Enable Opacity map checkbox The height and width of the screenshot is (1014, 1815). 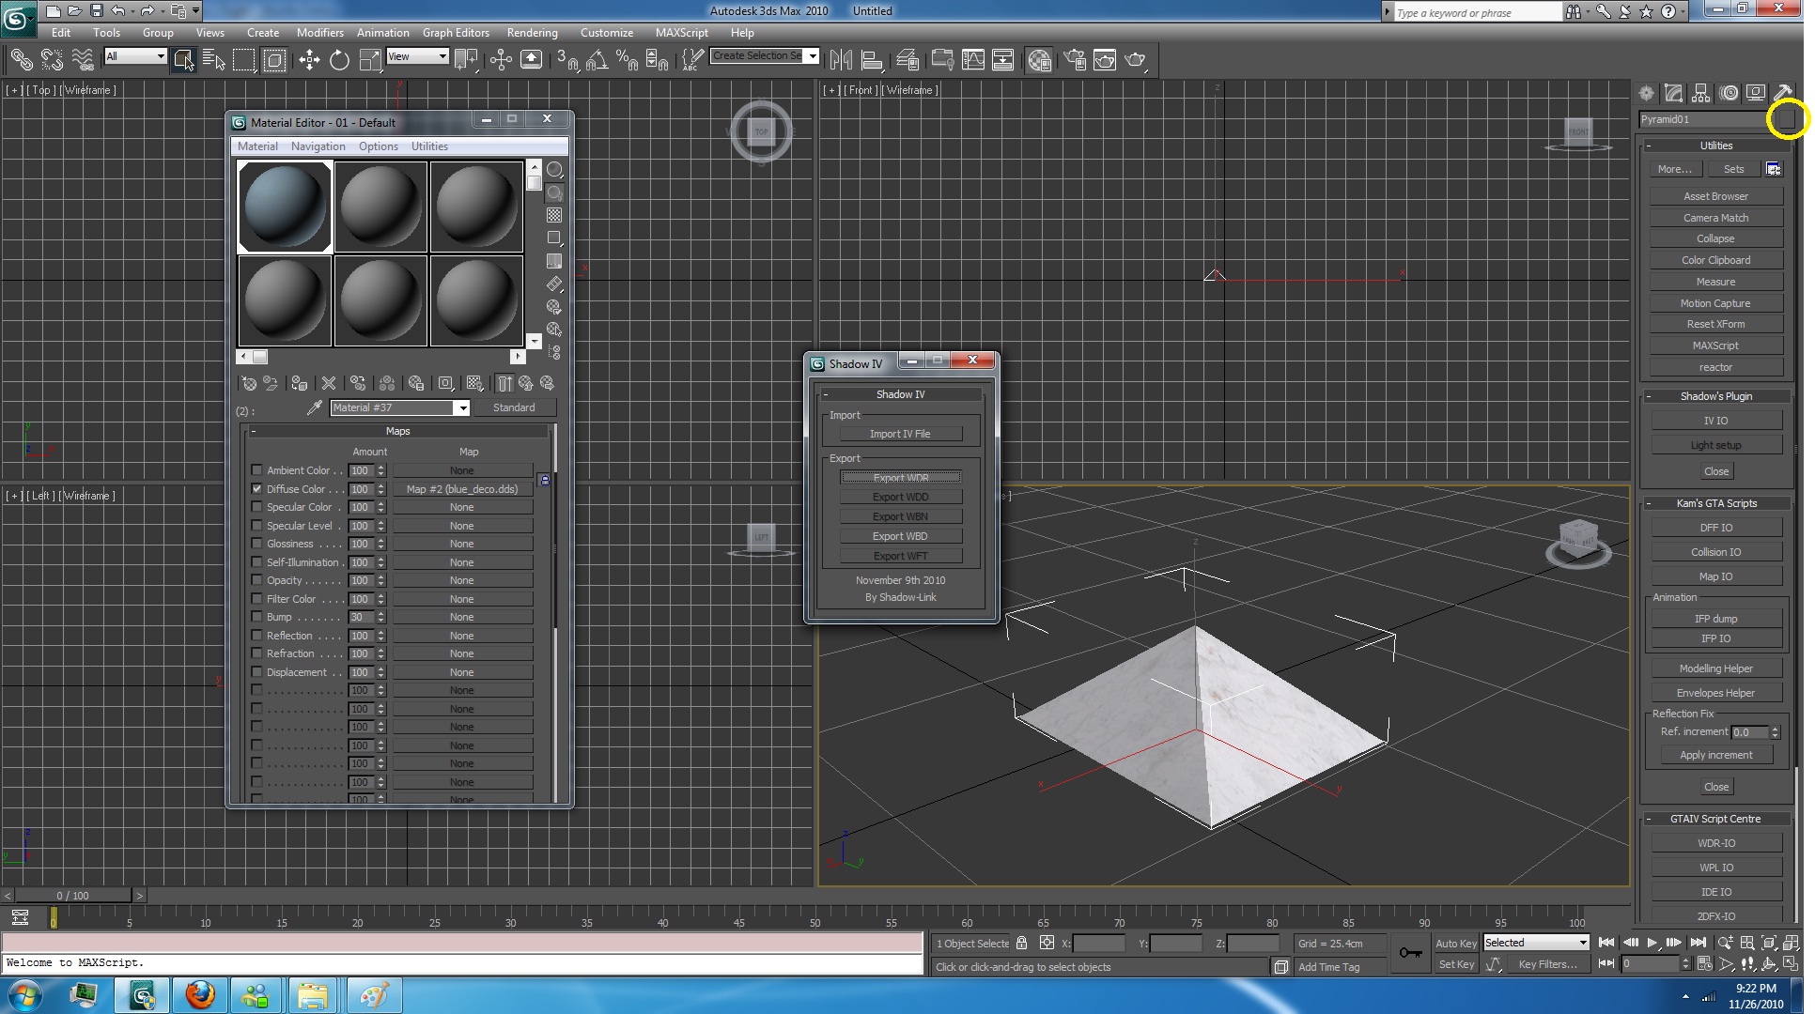(256, 580)
